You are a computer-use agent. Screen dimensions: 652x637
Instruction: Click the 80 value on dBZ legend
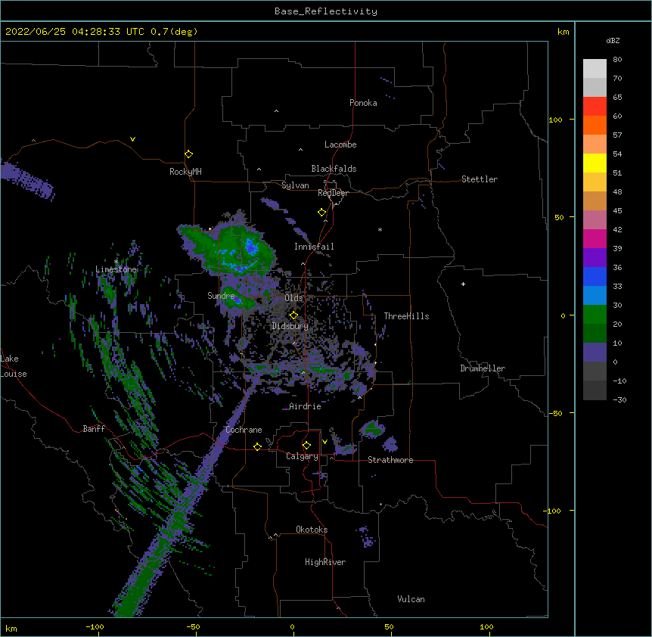[x=617, y=60]
